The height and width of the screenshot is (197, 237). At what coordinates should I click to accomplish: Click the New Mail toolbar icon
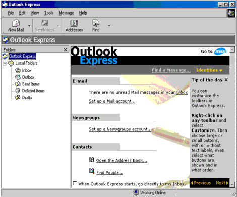point(16,23)
